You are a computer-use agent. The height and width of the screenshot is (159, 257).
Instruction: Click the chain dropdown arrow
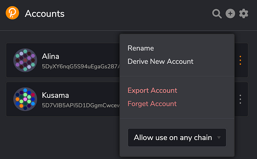click(219, 138)
